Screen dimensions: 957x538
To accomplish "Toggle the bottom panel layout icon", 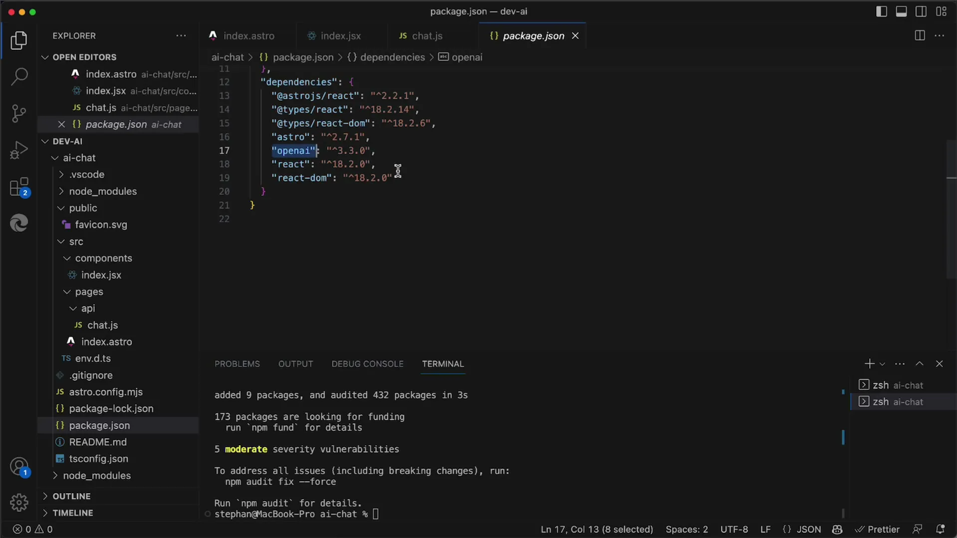I will coord(902,11).
